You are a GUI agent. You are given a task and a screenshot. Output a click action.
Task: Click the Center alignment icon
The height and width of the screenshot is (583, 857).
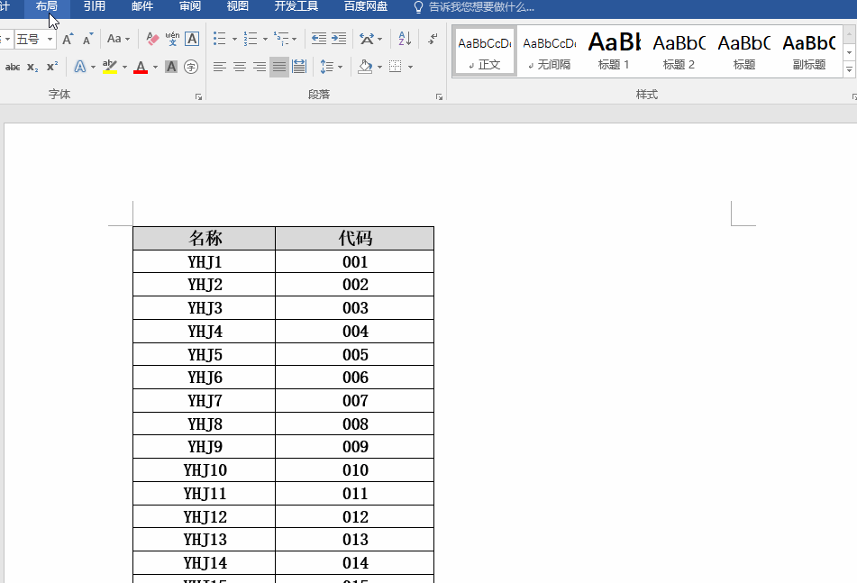(240, 67)
